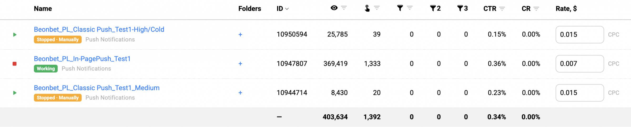Screen dimensions: 631x127
Task: Open Beonbet_PL_Classic Push_Test1_Medium campaign link
Action: point(97,88)
